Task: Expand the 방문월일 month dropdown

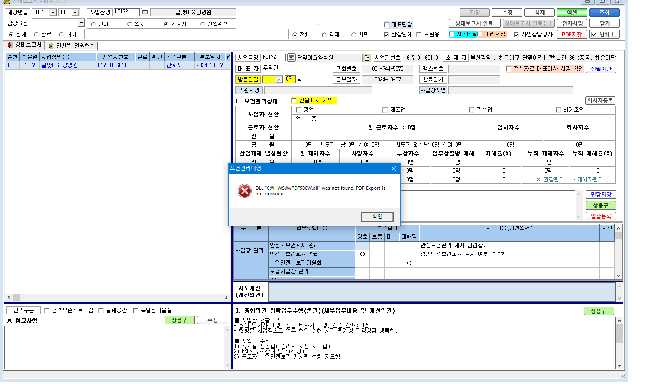Action: pyautogui.click(x=279, y=79)
